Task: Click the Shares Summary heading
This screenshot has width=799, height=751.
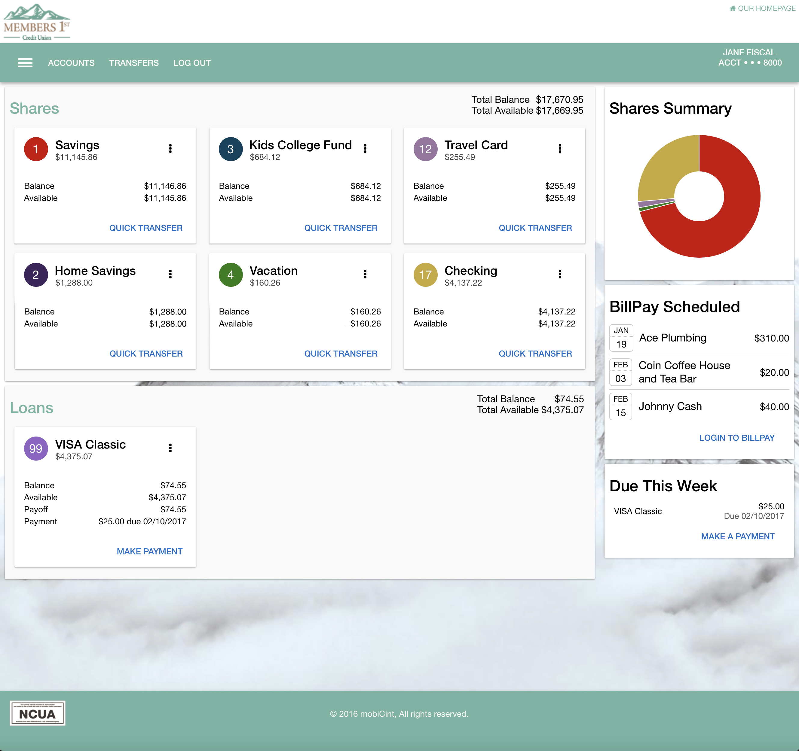Action: click(x=670, y=109)
